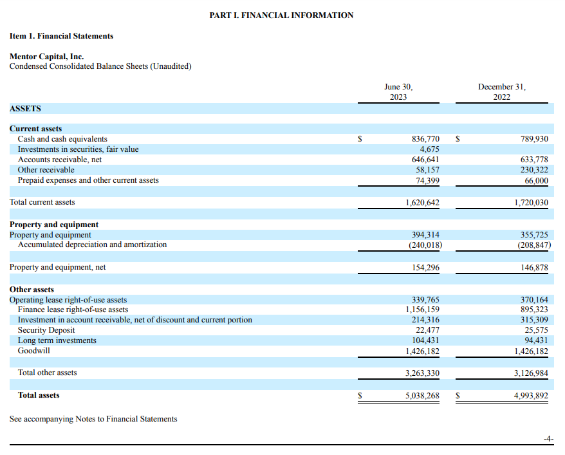This screenshot has width=565, height=455.
Task: Select the 'Other receivable' row label
Action: pos(46,170)
